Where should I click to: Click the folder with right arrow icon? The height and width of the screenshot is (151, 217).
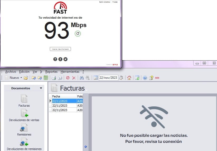40,78
